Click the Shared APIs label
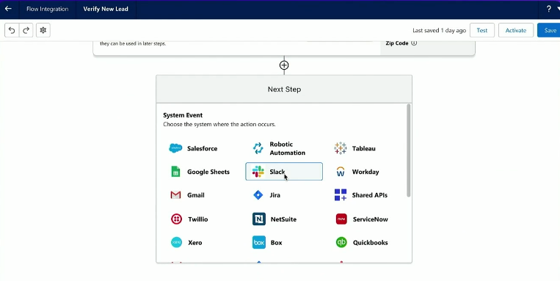 370,195
